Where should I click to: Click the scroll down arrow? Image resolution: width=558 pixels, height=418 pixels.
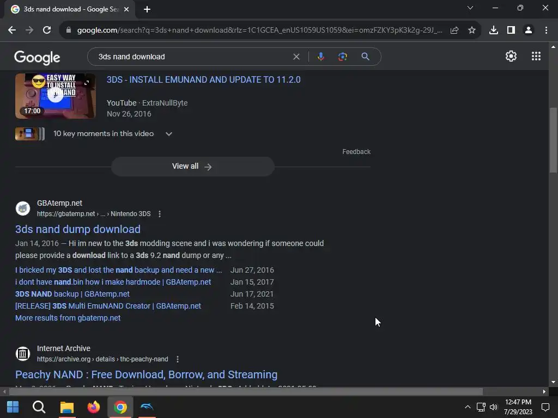pyautogui.click(x=553, y=382)
